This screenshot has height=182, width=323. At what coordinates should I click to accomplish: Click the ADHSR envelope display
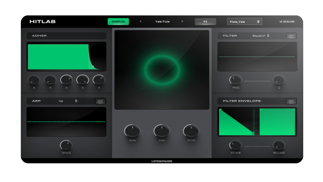click(x=66, y=57)
